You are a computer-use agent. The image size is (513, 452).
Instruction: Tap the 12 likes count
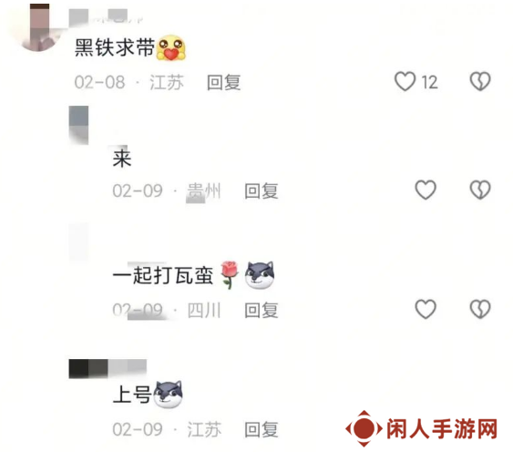(429, 82)
